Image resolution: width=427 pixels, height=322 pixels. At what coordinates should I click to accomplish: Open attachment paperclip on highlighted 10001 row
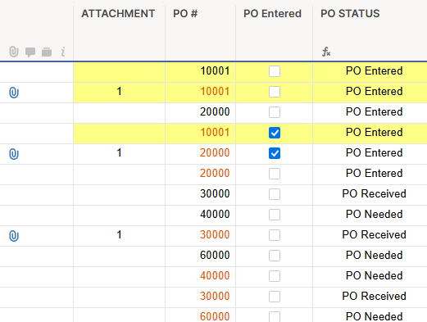click(14, 93)
